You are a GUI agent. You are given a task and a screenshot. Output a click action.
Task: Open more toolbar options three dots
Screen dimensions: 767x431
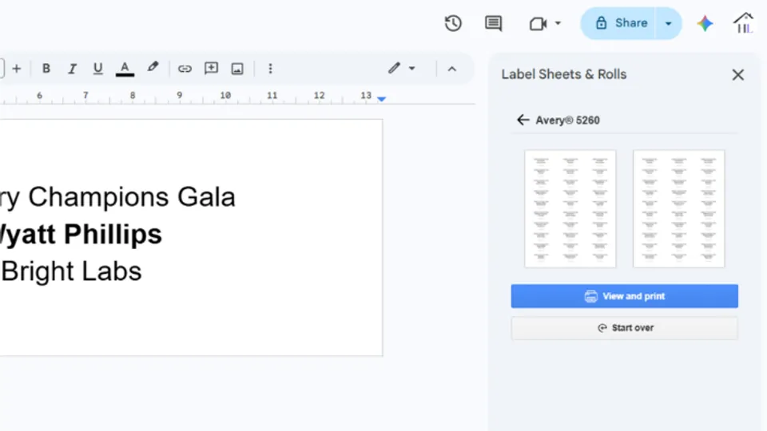271,69
